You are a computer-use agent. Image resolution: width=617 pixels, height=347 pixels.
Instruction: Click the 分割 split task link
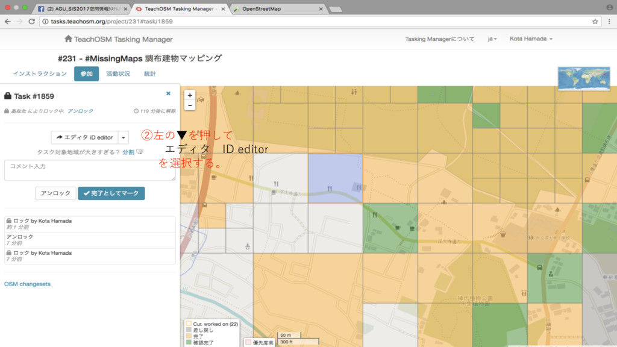pos(128,152)
